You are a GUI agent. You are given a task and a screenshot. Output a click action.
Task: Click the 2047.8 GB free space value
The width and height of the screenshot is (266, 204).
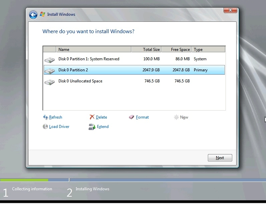tap(181, 70)
